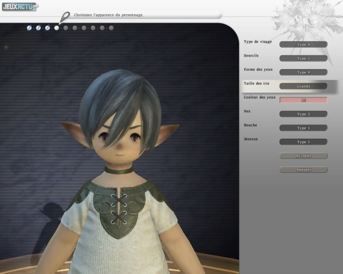Click the third completed step dot
This screenshot has height=274, width=343.
[x=47, y=28]
